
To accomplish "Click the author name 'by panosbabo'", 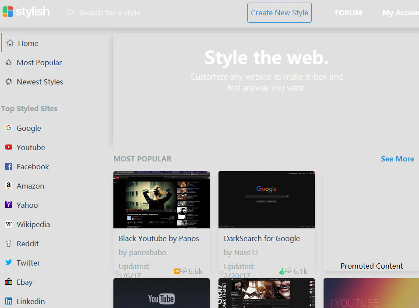I will (142, 252).
